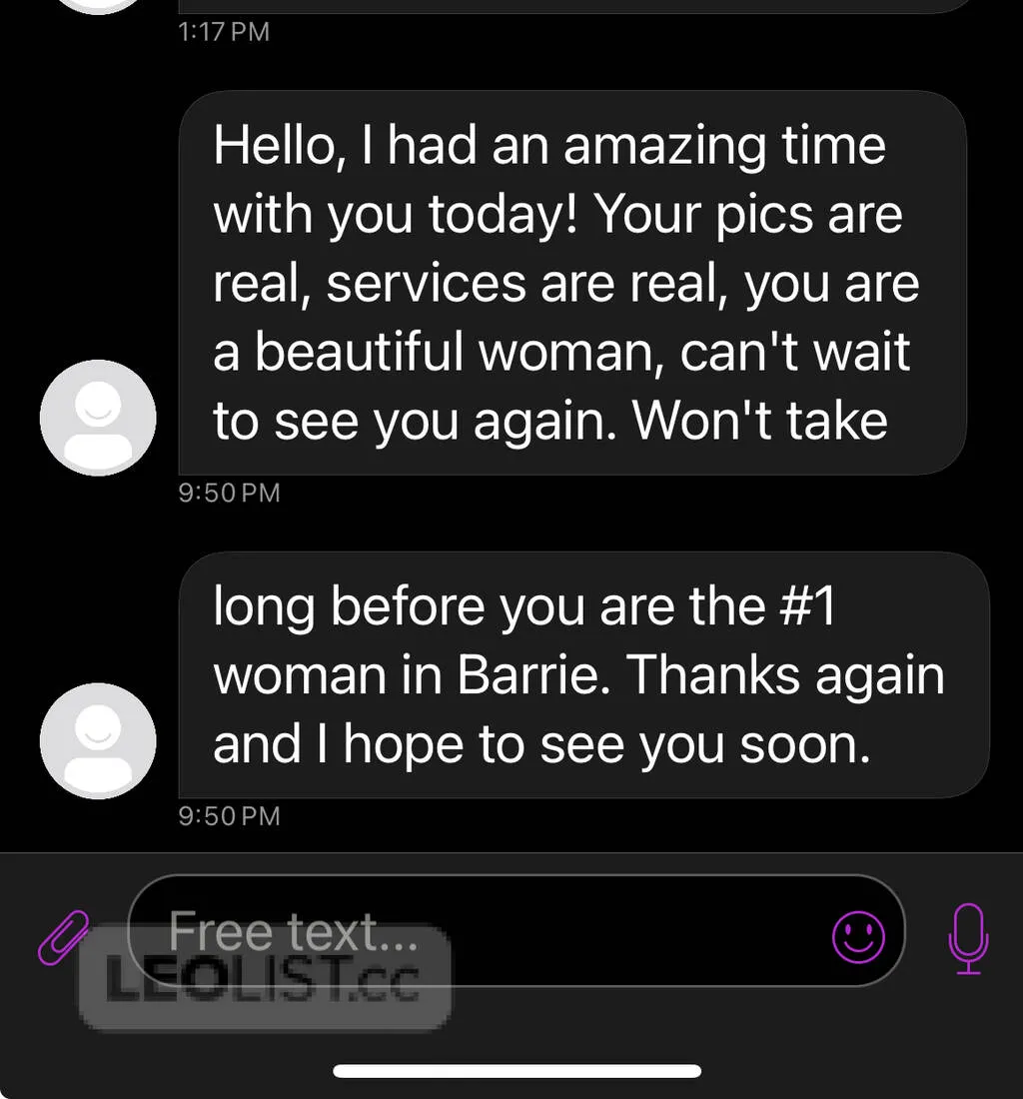
Task: Tap "Thanks again" text in the last message
Action: (x=785, y=675)
